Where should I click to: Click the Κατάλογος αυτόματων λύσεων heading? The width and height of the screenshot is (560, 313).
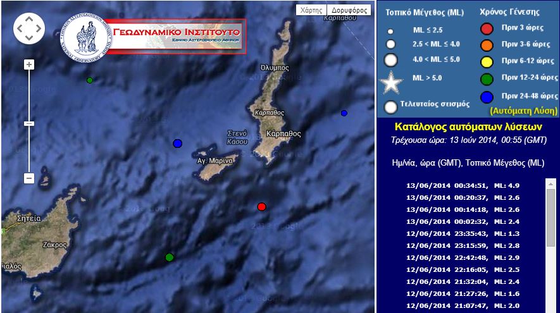click(468, 126)
